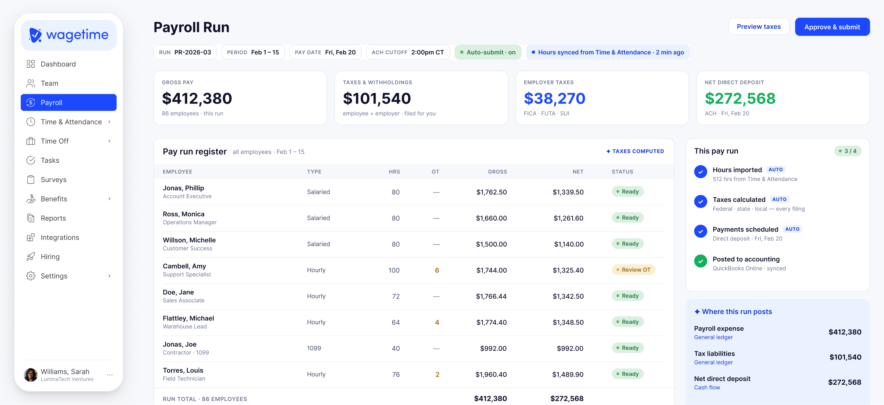The height and width of the screenshot is (405, 884).
Task: Click the STATUS column header
Action: click(622, 172)
